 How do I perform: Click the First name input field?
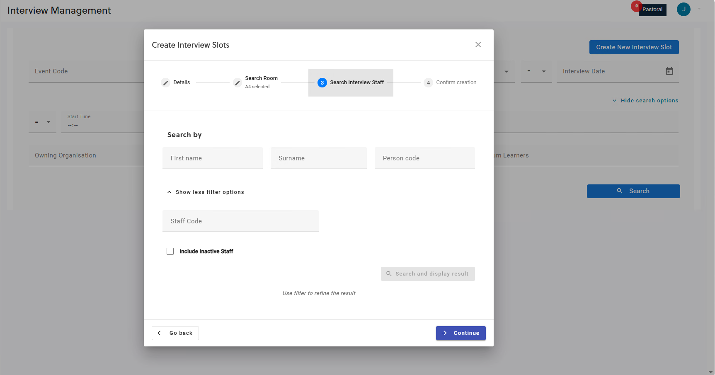212,158
